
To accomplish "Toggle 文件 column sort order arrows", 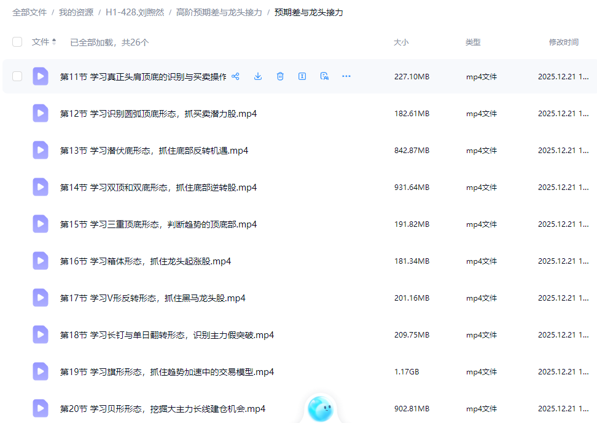I will click(55, 42).
